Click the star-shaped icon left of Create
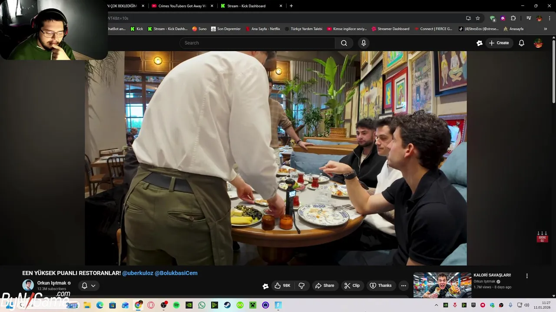This screenshot has height=312, width=556. point(480,43)
